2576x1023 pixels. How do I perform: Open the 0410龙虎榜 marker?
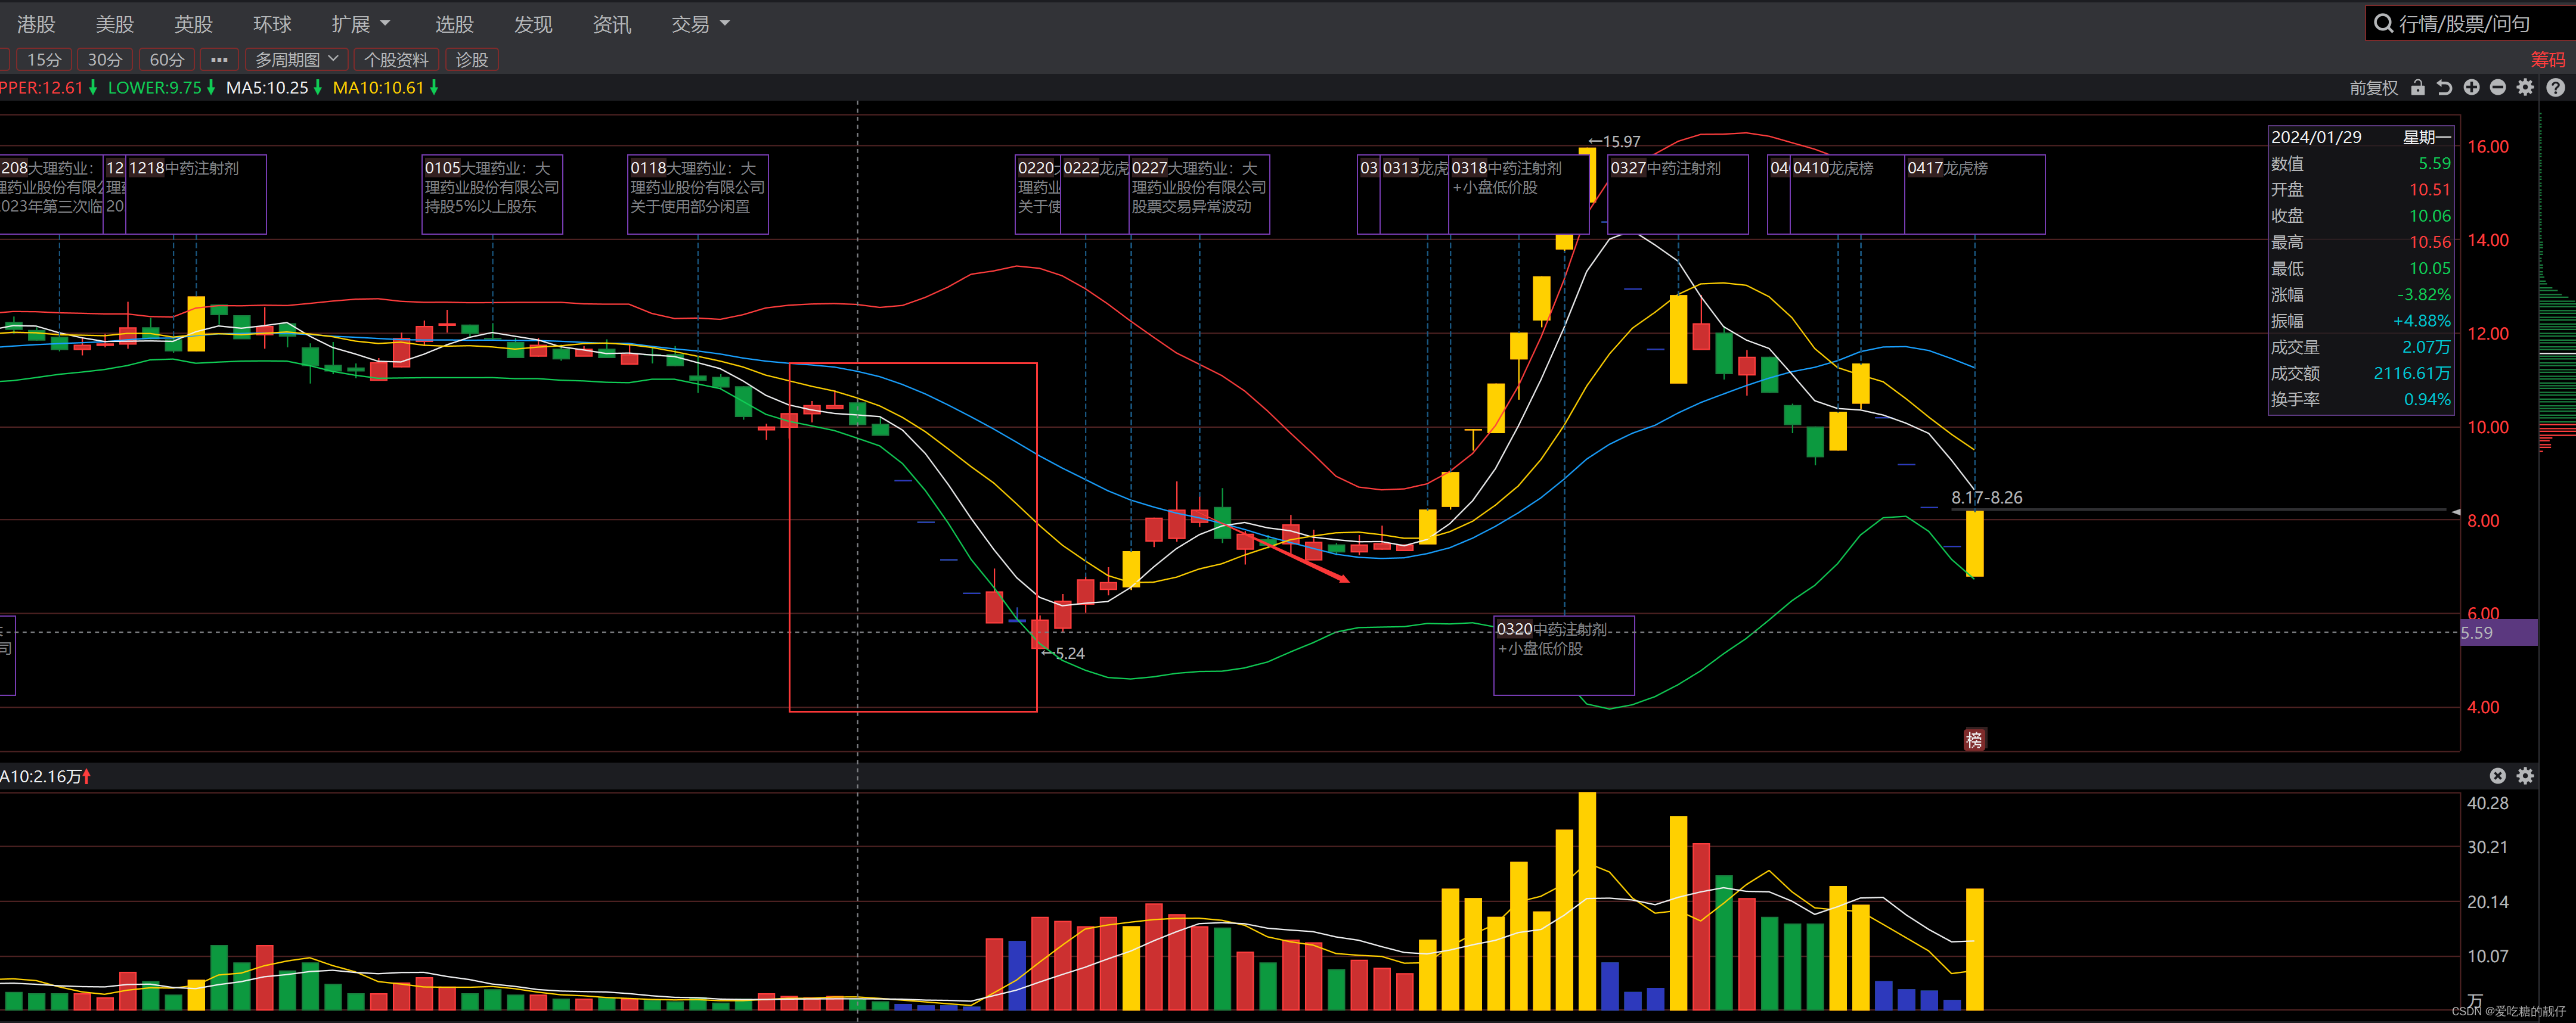pyautogui.click(x=1847, y=194)
